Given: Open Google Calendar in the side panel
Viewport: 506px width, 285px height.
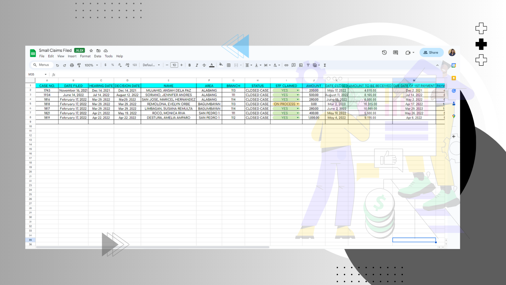Looking at the screenshot, I should coord(454,65).
